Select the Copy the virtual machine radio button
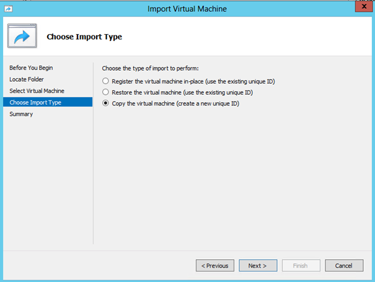The height and width of the screenshot is (282, 375). (105, 103)
